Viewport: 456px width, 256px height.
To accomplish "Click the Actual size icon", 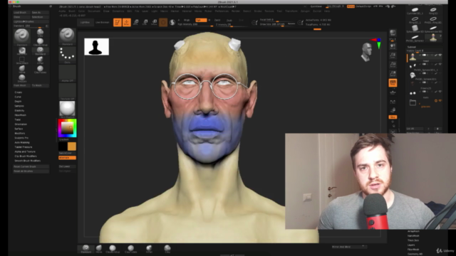I will tap(393, 65).
